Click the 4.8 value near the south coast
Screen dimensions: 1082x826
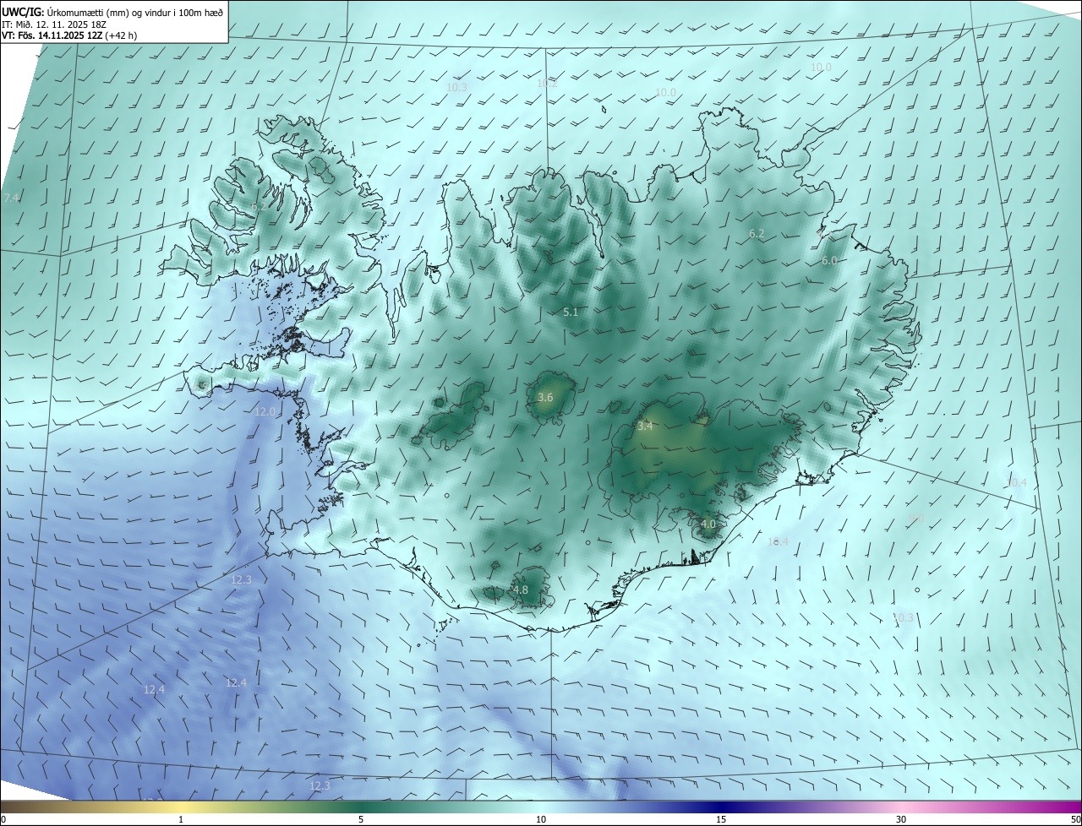pyautogui.click(x=521, y=590)
